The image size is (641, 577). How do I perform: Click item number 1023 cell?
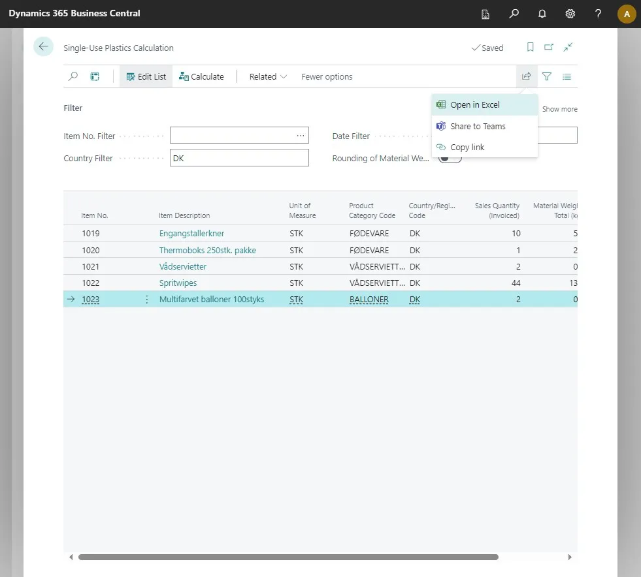pos(91,300)
